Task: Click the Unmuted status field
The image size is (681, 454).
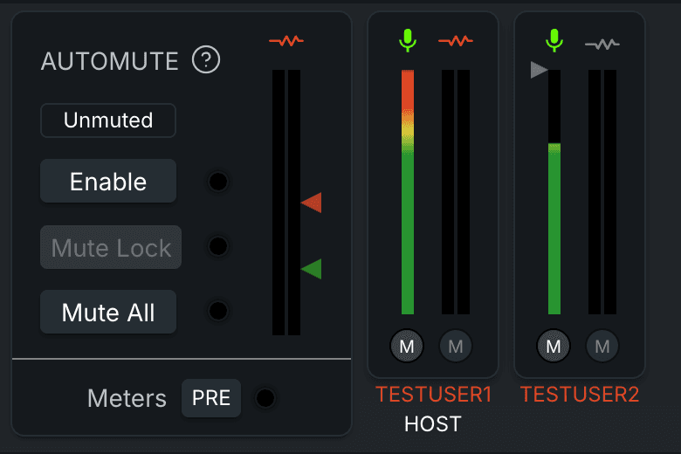Action: pyautogui.click(x=108, y=120)
